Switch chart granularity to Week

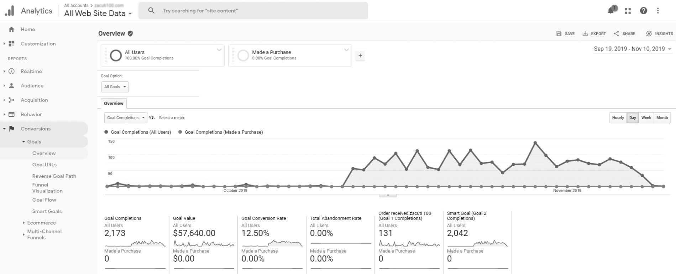(x=646, y=118)
